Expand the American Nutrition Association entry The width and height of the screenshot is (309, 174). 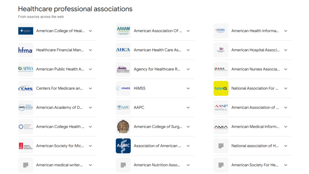(x=188, y=165)
